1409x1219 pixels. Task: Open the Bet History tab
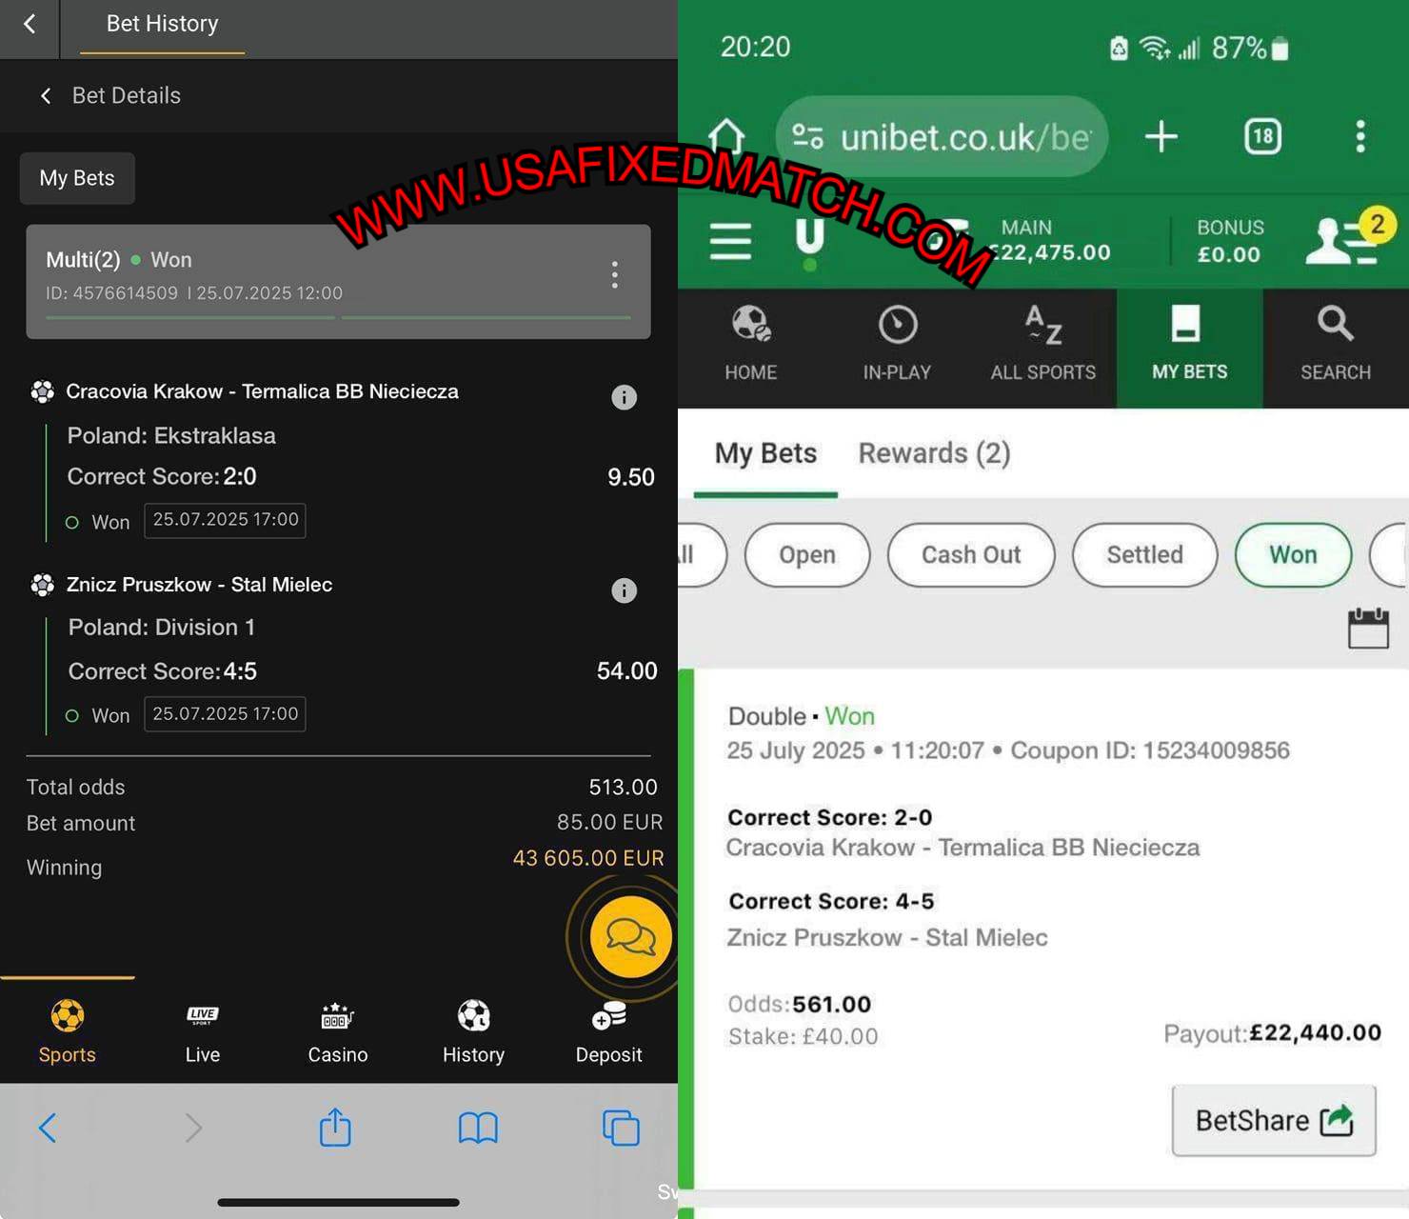pyautogui.click(x=162, y=24)
